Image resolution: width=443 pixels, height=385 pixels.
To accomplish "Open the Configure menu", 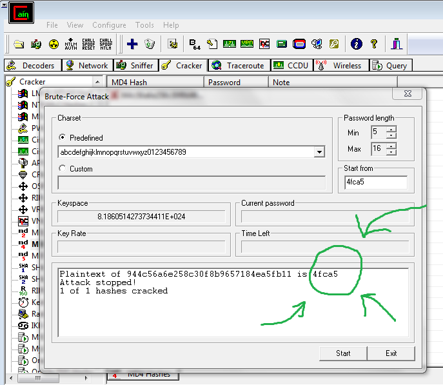I will [109, 25].
